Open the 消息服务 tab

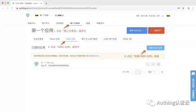pyautogui.click(x=60, y=23)
